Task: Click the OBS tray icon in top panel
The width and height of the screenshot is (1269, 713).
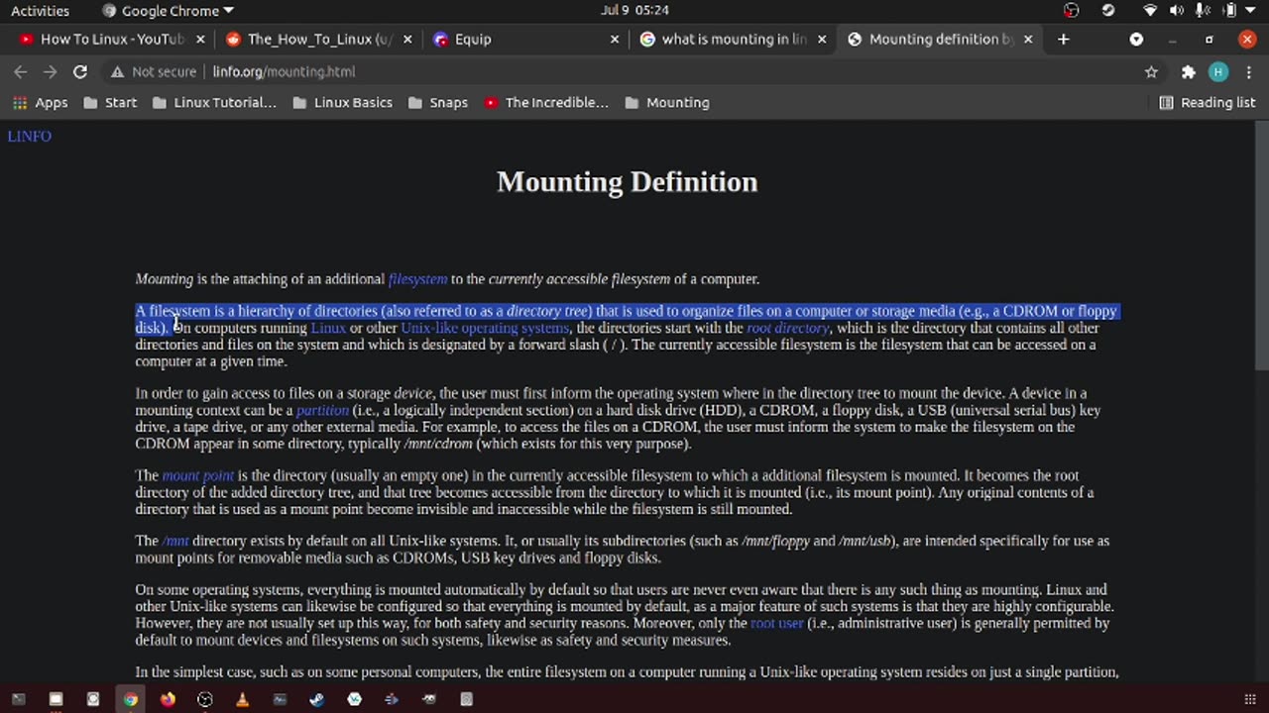Action: click(x=1072, y=11)
